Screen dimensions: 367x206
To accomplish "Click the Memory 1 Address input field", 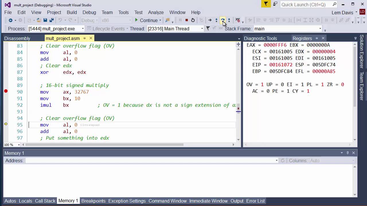I will [150, 161].
